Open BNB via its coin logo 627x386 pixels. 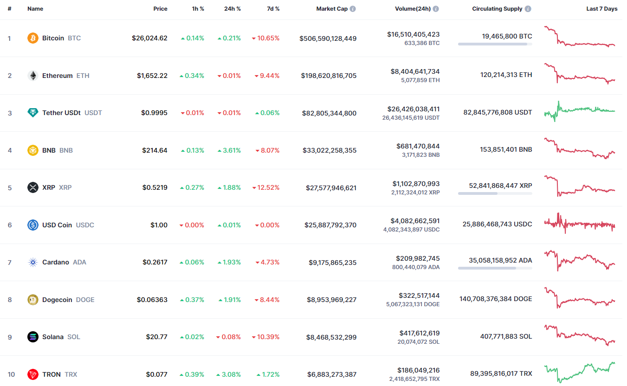click(x=32, y=150)
